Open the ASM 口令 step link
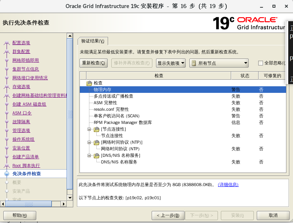Viewport: 293px width, 223px height. click(x=22, y=113)
